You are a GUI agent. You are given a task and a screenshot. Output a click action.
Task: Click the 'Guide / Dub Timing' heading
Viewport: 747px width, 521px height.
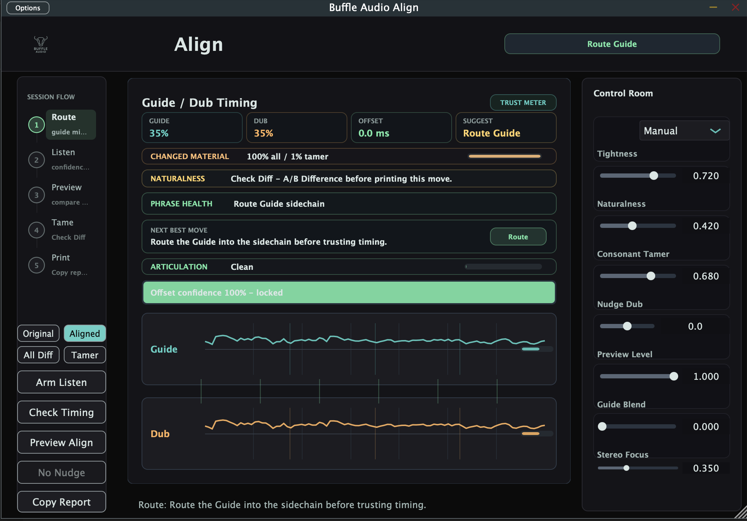[x=199, y=103]
